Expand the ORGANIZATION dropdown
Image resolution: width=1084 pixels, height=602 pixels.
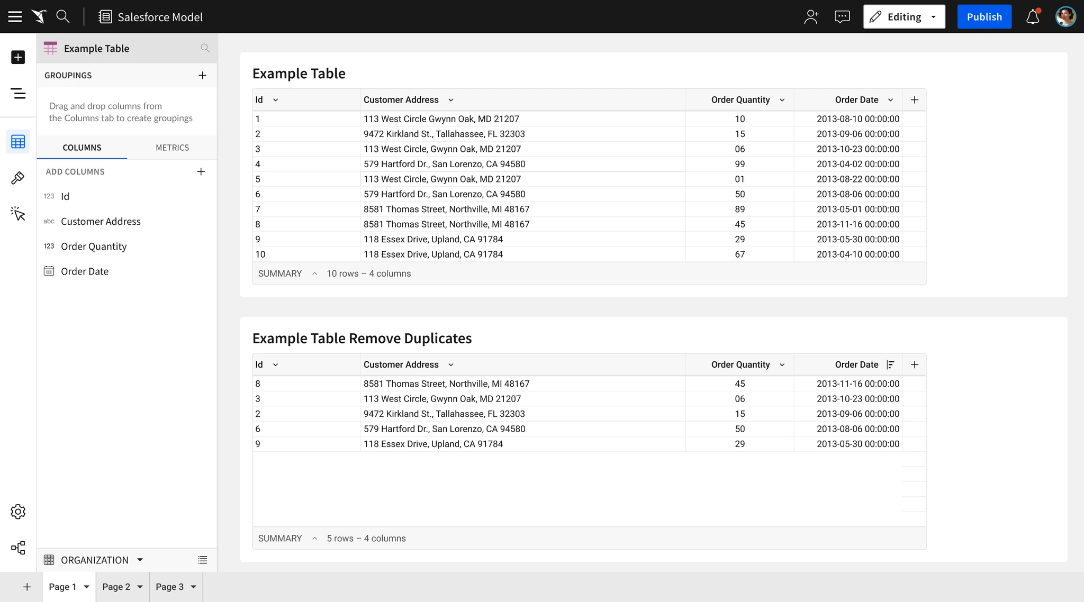click(140, 560)
